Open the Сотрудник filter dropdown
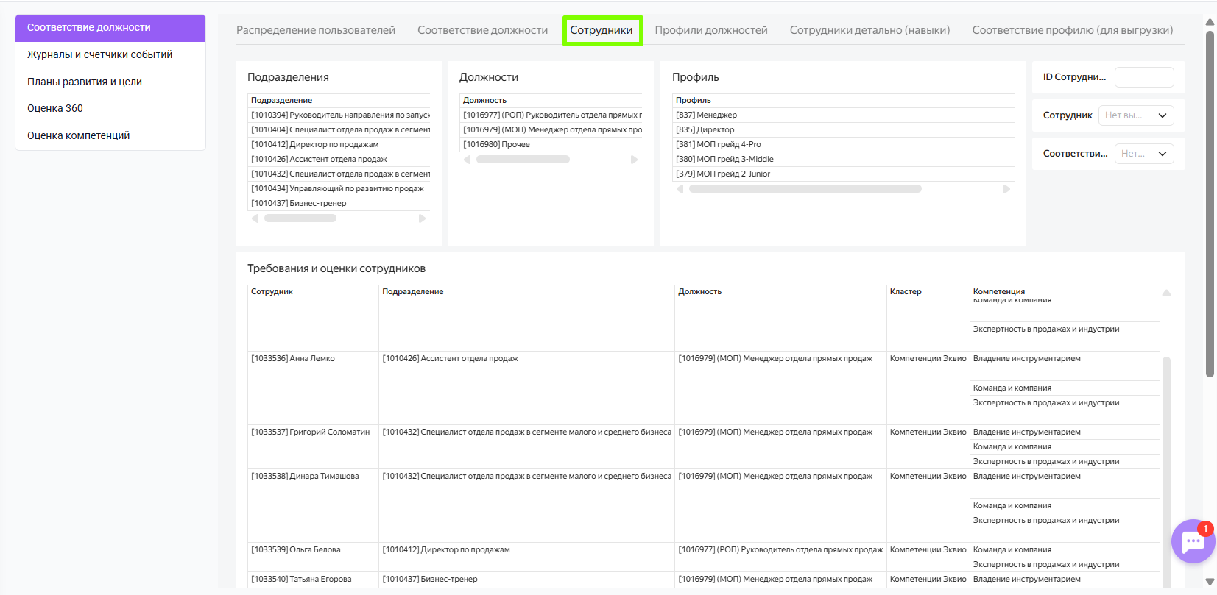The height and width of the screenshot is (595, 1217). pyautogui.click(x=1135, y=115)
